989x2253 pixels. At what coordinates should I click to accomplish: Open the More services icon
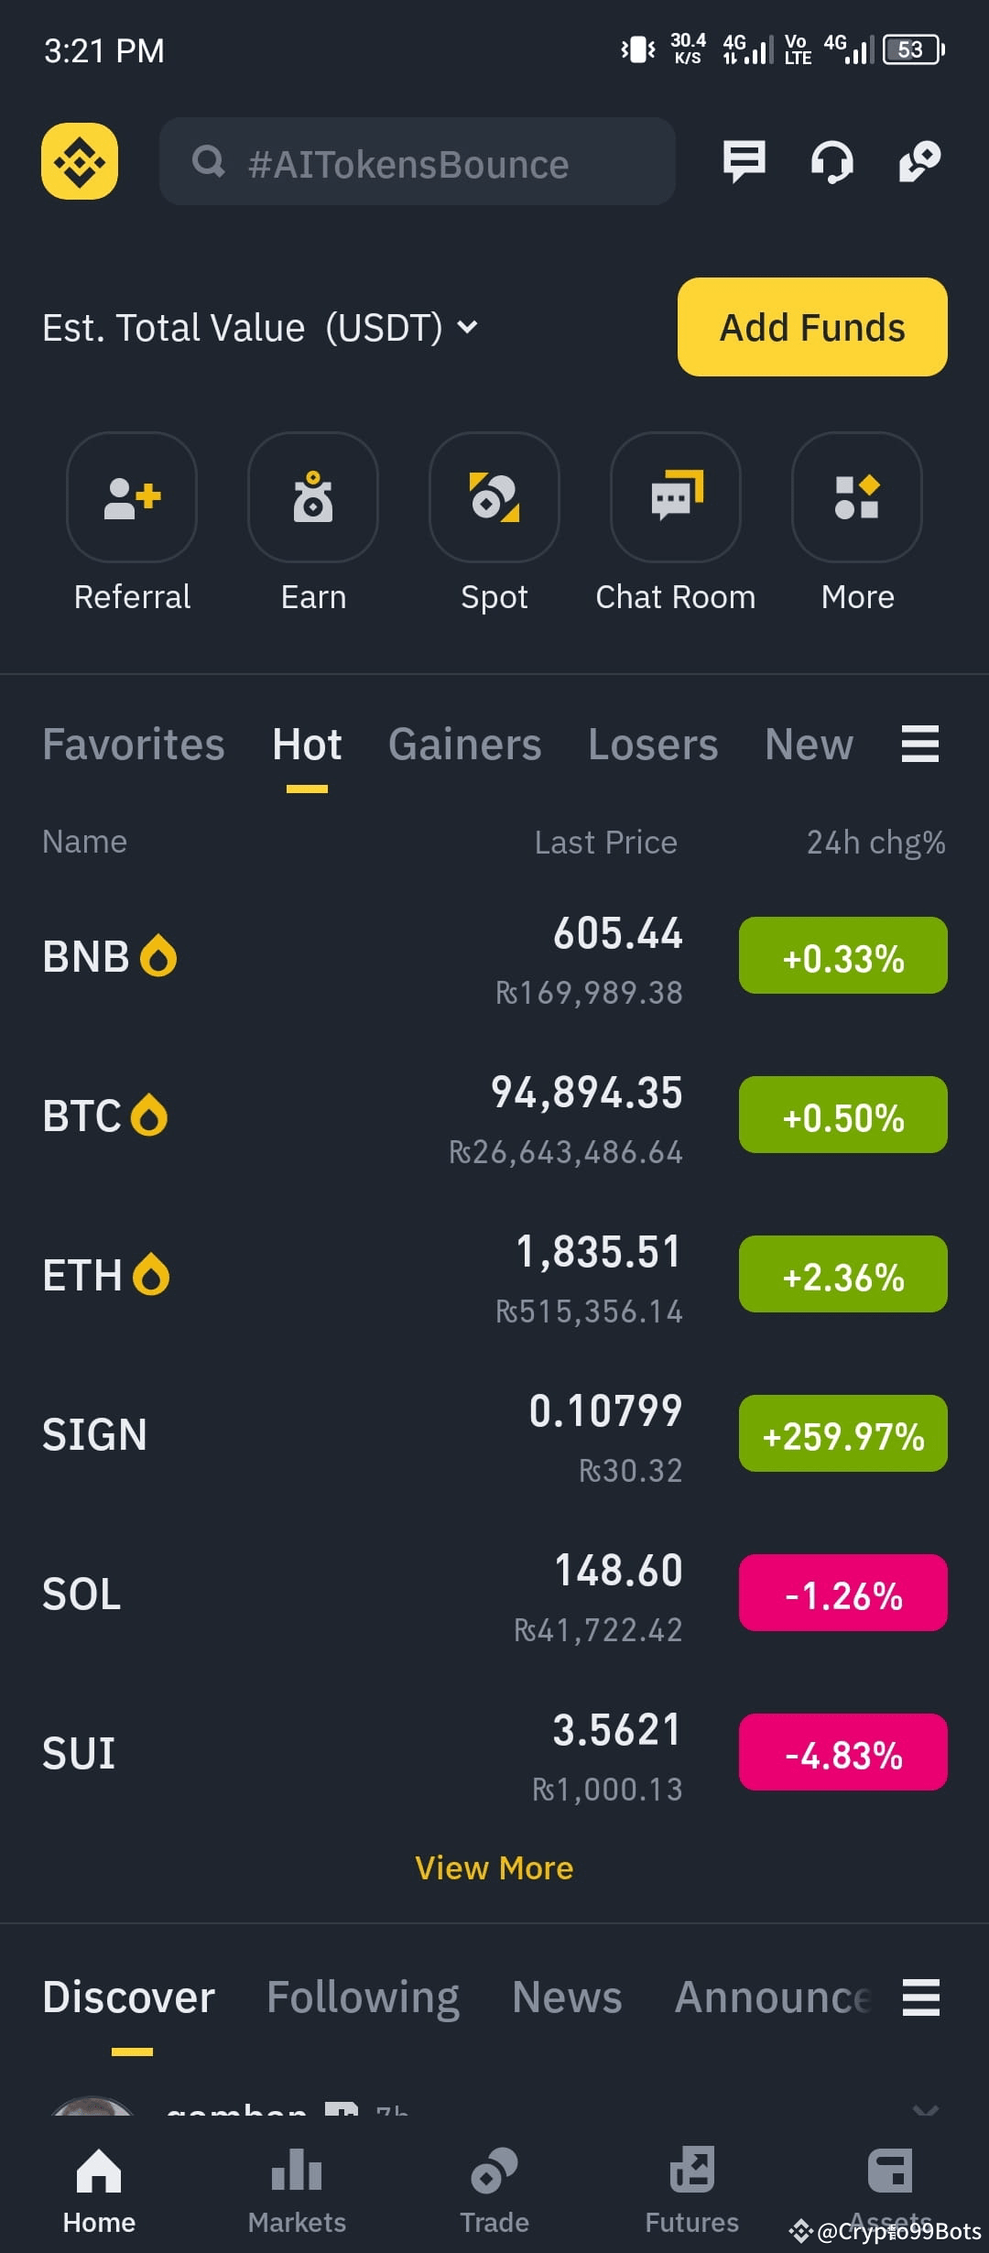[x=857, y=496]
